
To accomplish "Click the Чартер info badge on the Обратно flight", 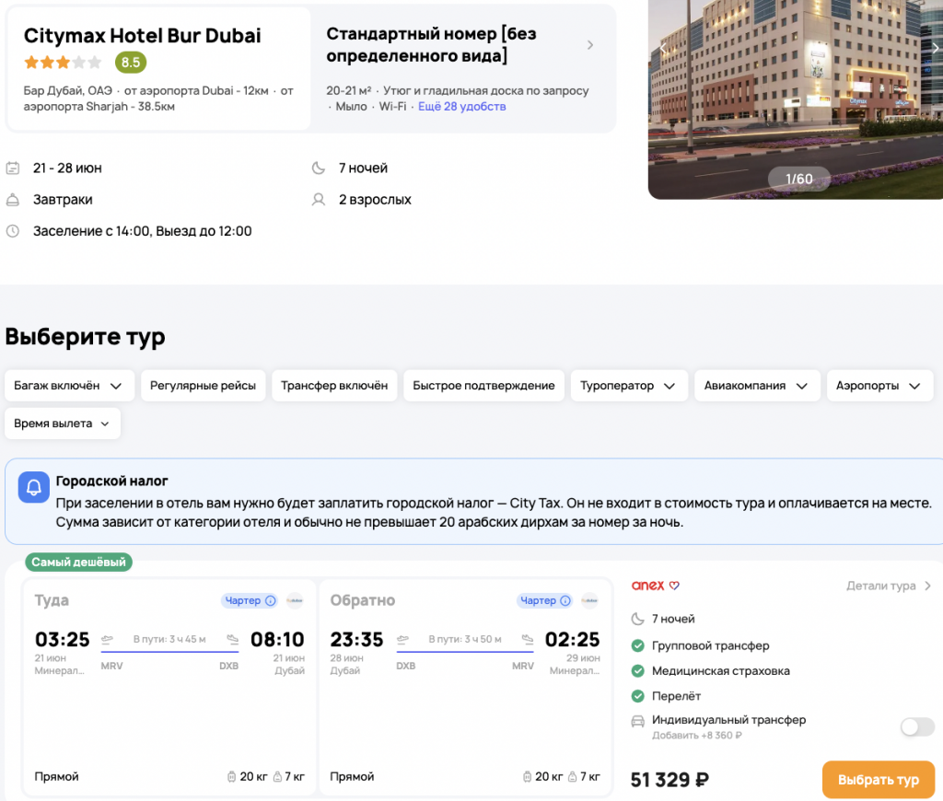I will point(545,600).
